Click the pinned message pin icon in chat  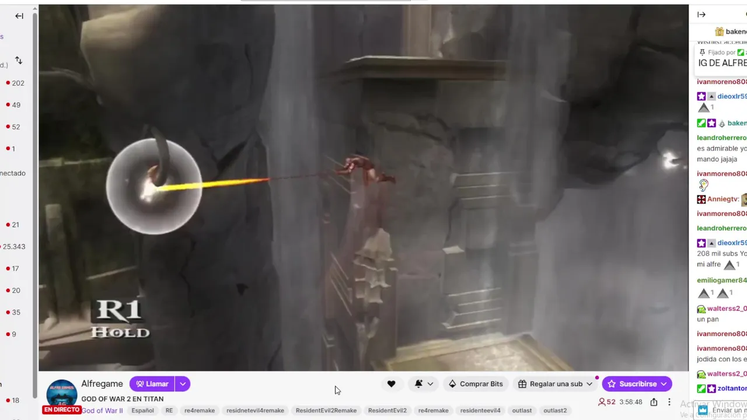point(702,52)
